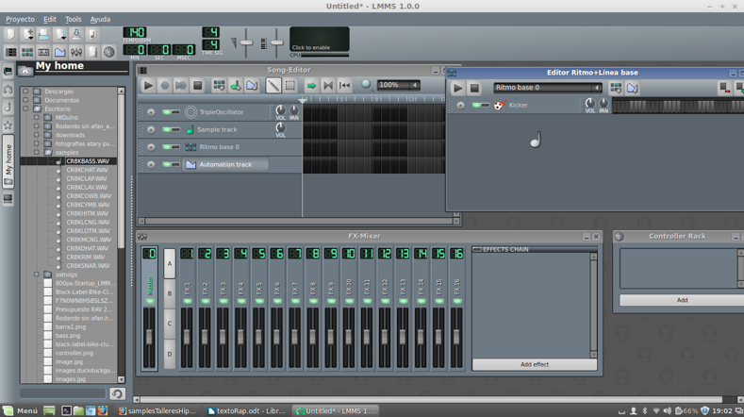Open My samples sidebar tab (headphones)
The image size is (744, 417).
point(8,90)
